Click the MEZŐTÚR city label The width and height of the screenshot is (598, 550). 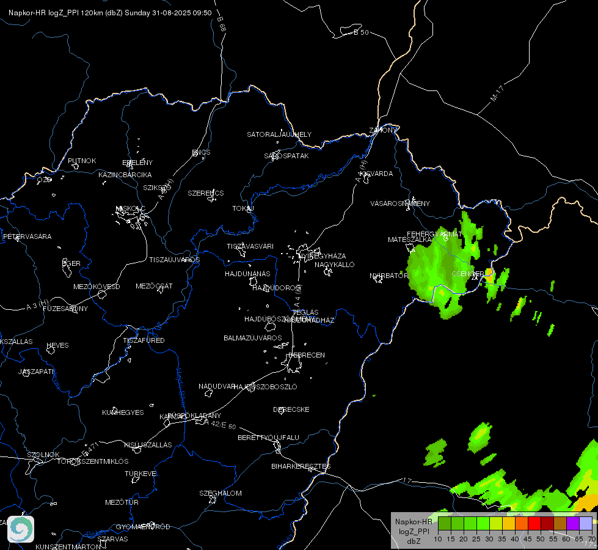point(122,502)
